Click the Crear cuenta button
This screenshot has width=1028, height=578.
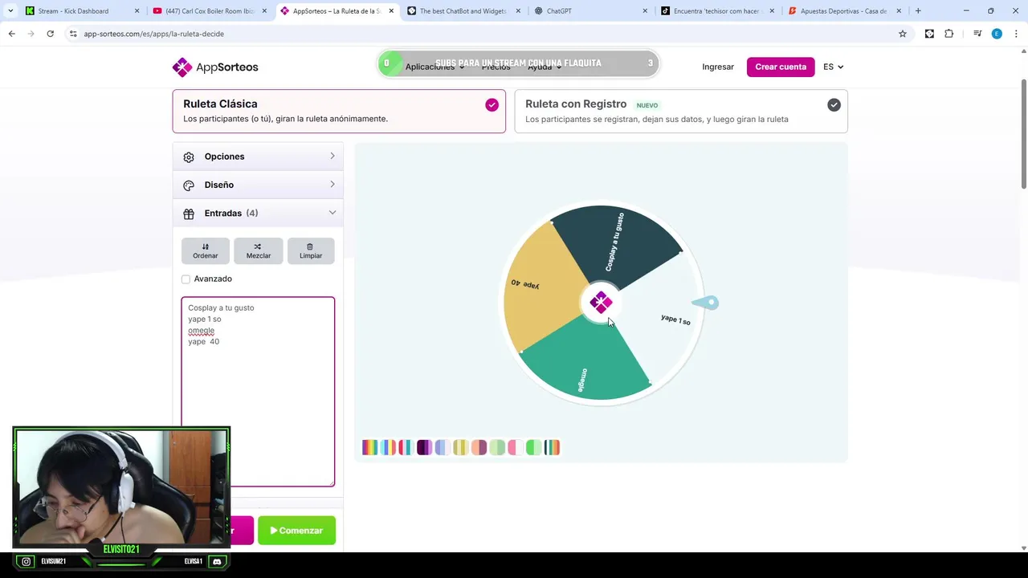click(781, 67)
